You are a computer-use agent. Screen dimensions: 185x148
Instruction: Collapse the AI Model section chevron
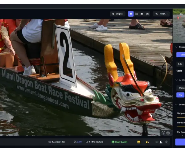point(176,80)
